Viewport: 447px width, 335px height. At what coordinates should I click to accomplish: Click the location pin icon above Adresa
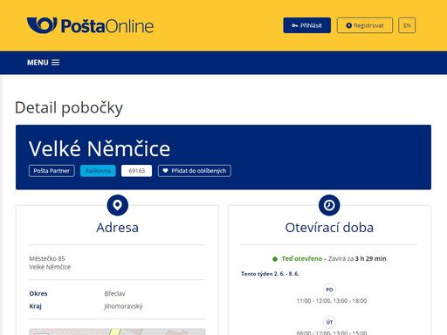118,205
